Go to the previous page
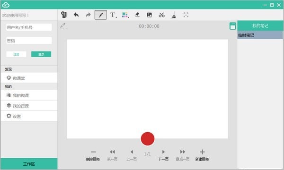Image resolution: width=284 pixels, height=170 pixels. [132, 155]
